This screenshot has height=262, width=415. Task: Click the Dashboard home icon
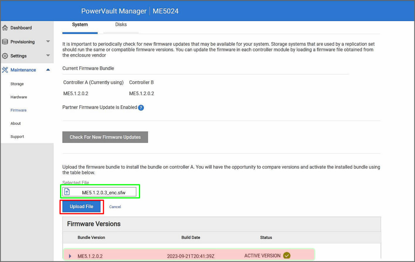pyautogui.click(x=5, y=28)
